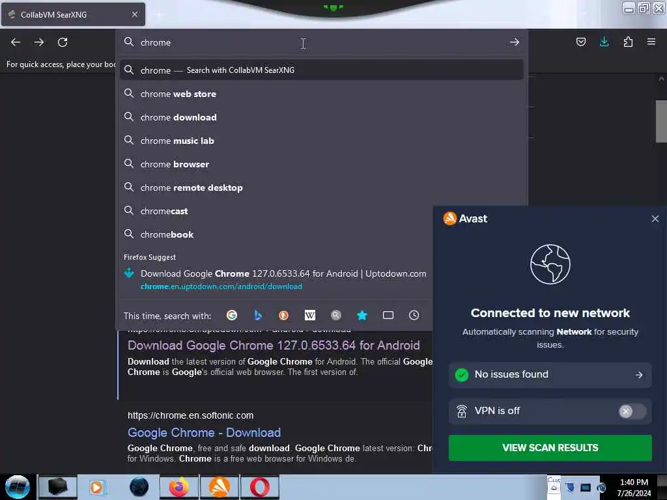Click the shield icon in system tray

click(x=571, y=488)
